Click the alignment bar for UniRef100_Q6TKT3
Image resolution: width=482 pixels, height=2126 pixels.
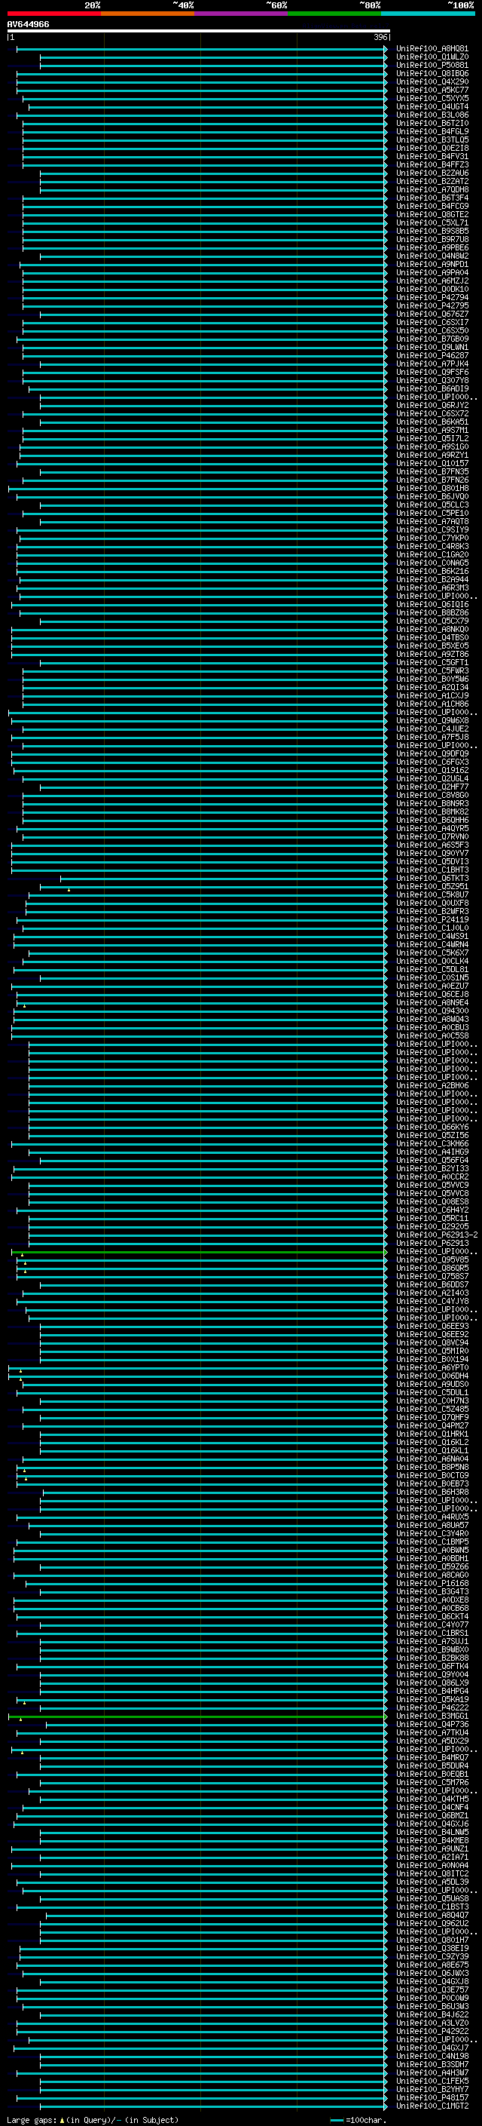pos(223,878)
